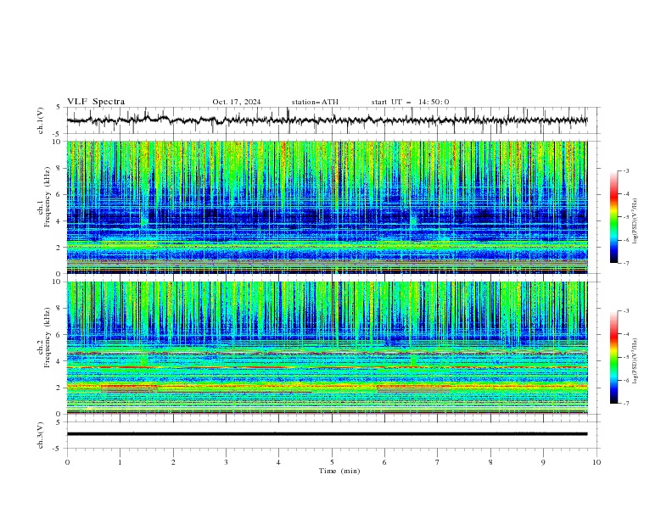Click the "VLF Spectra" title text
Viewport: 672px width, 519px height.
(x=96, y=102)
